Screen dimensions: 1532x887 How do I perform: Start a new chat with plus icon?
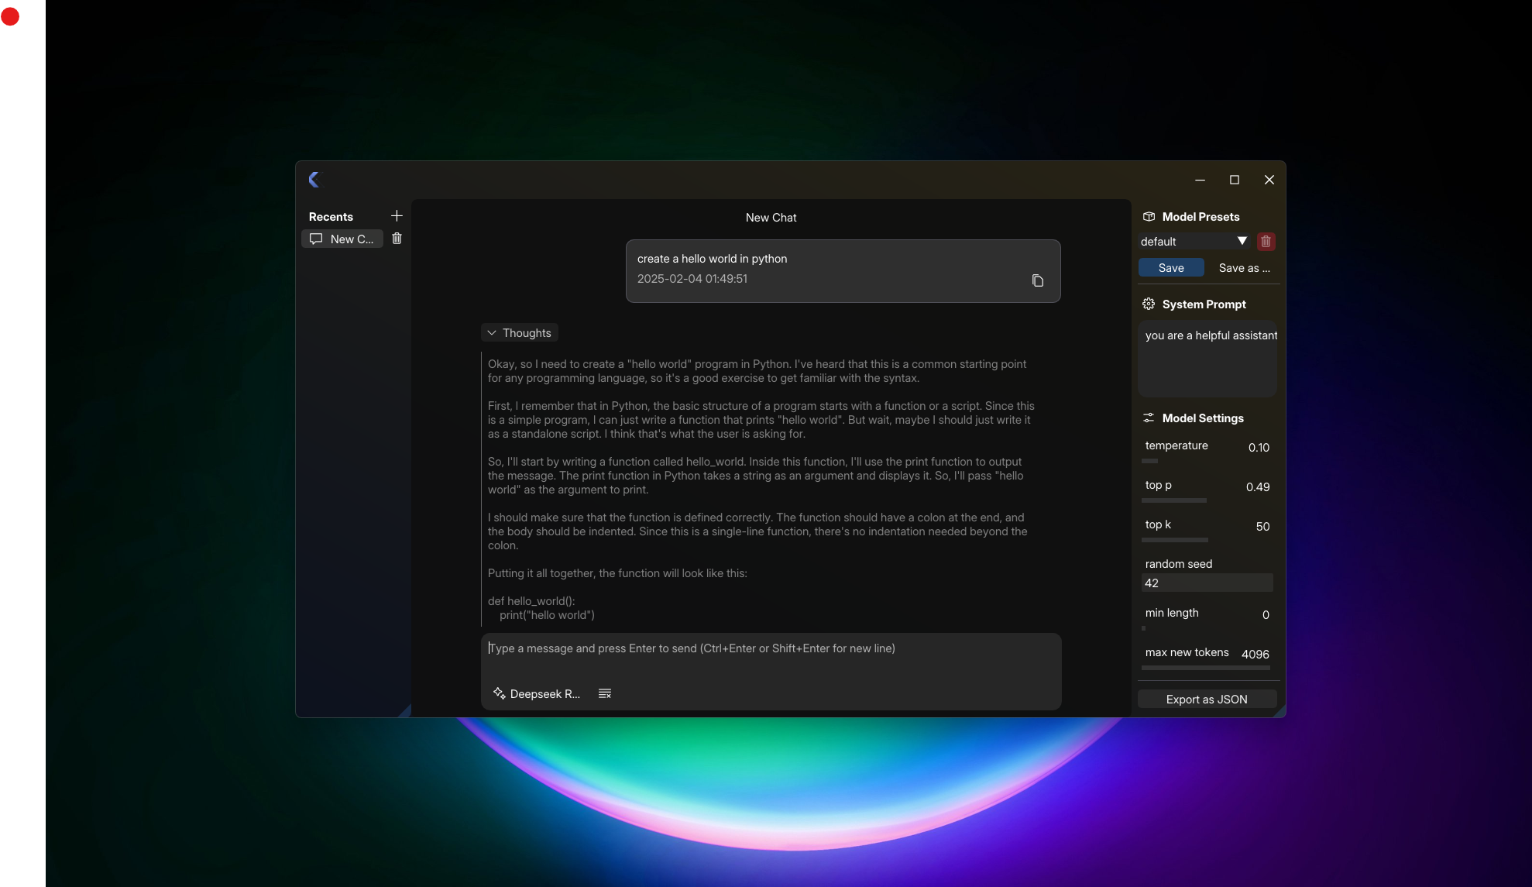point(397,216)
